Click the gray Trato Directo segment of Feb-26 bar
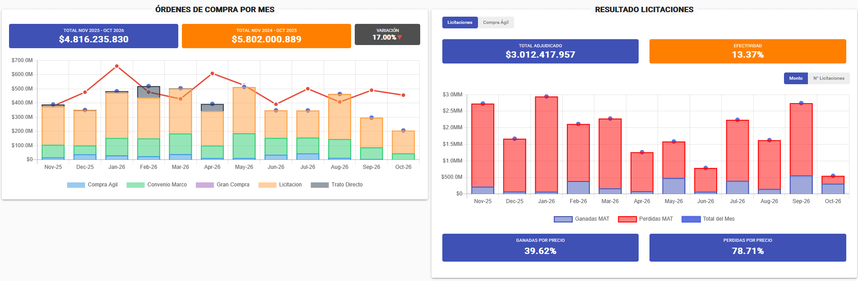 click(148, 92)
